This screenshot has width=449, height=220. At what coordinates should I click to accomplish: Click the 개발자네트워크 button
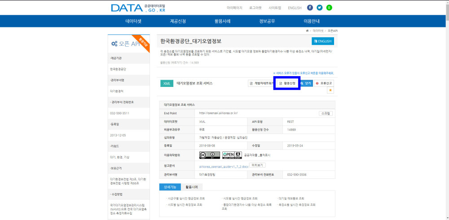(261, 83)
